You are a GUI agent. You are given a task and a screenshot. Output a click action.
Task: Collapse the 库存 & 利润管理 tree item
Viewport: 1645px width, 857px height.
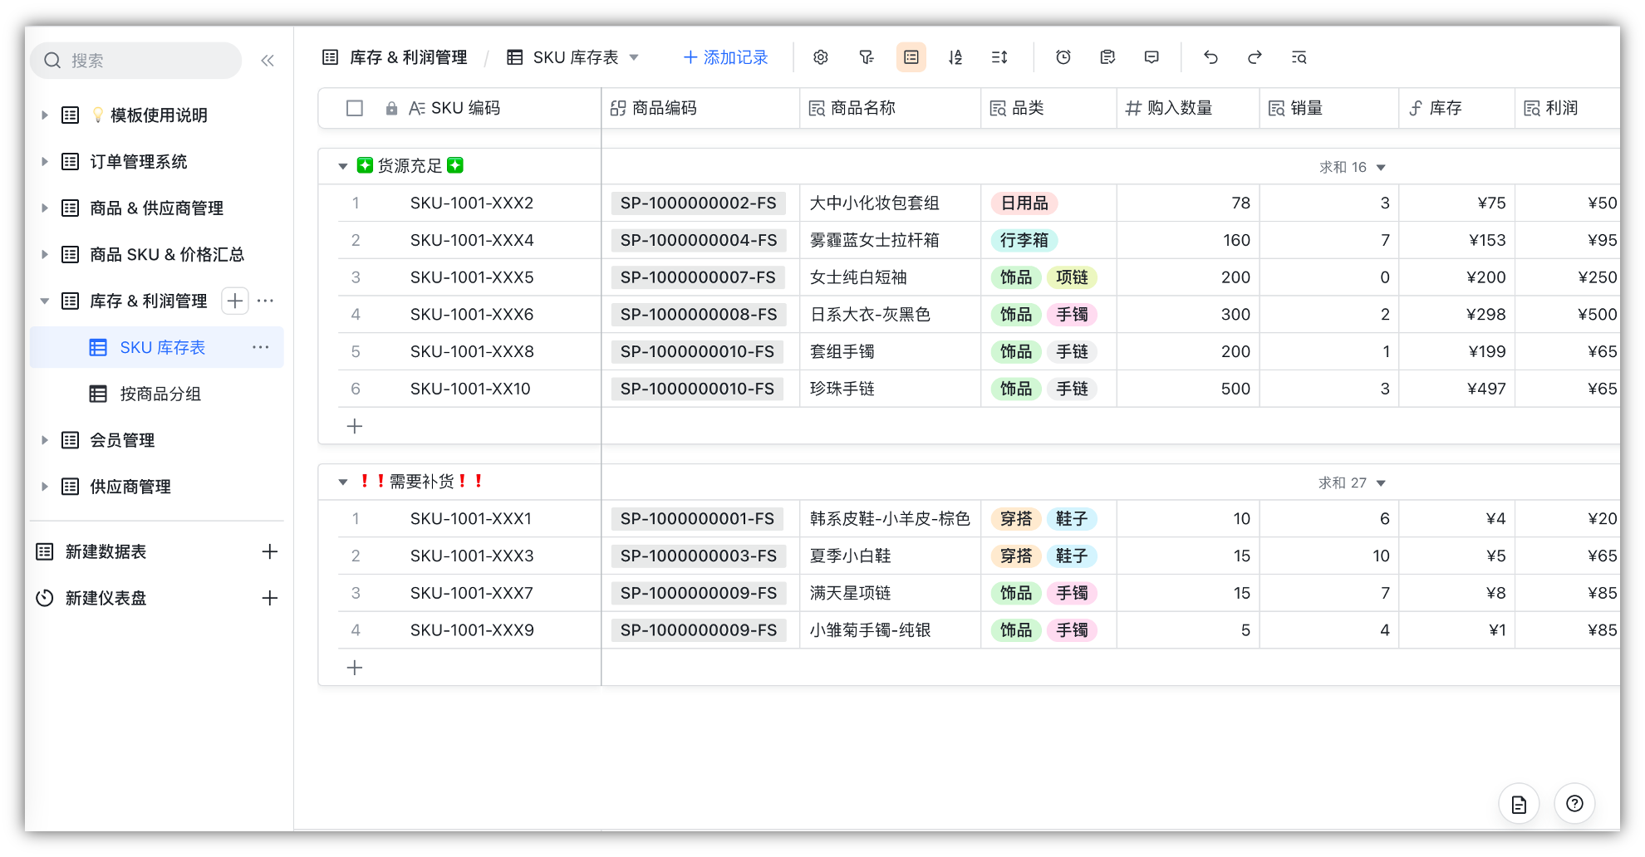click(x=45, y=301)
